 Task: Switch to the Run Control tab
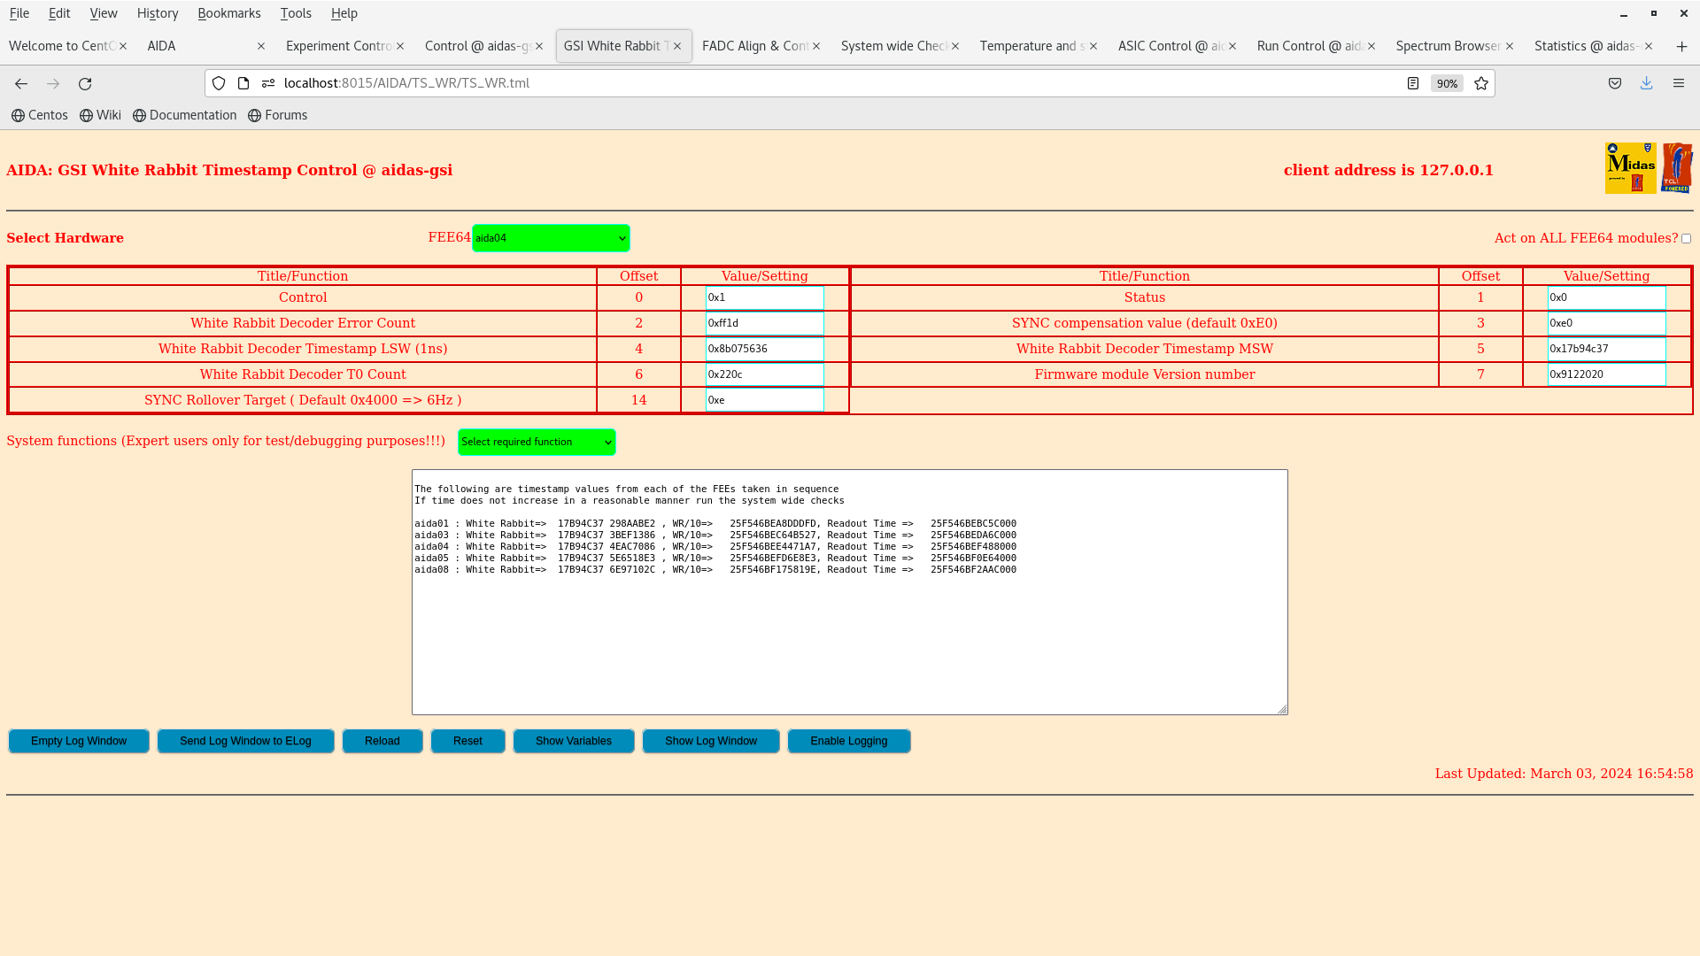tap(1309, 46)
